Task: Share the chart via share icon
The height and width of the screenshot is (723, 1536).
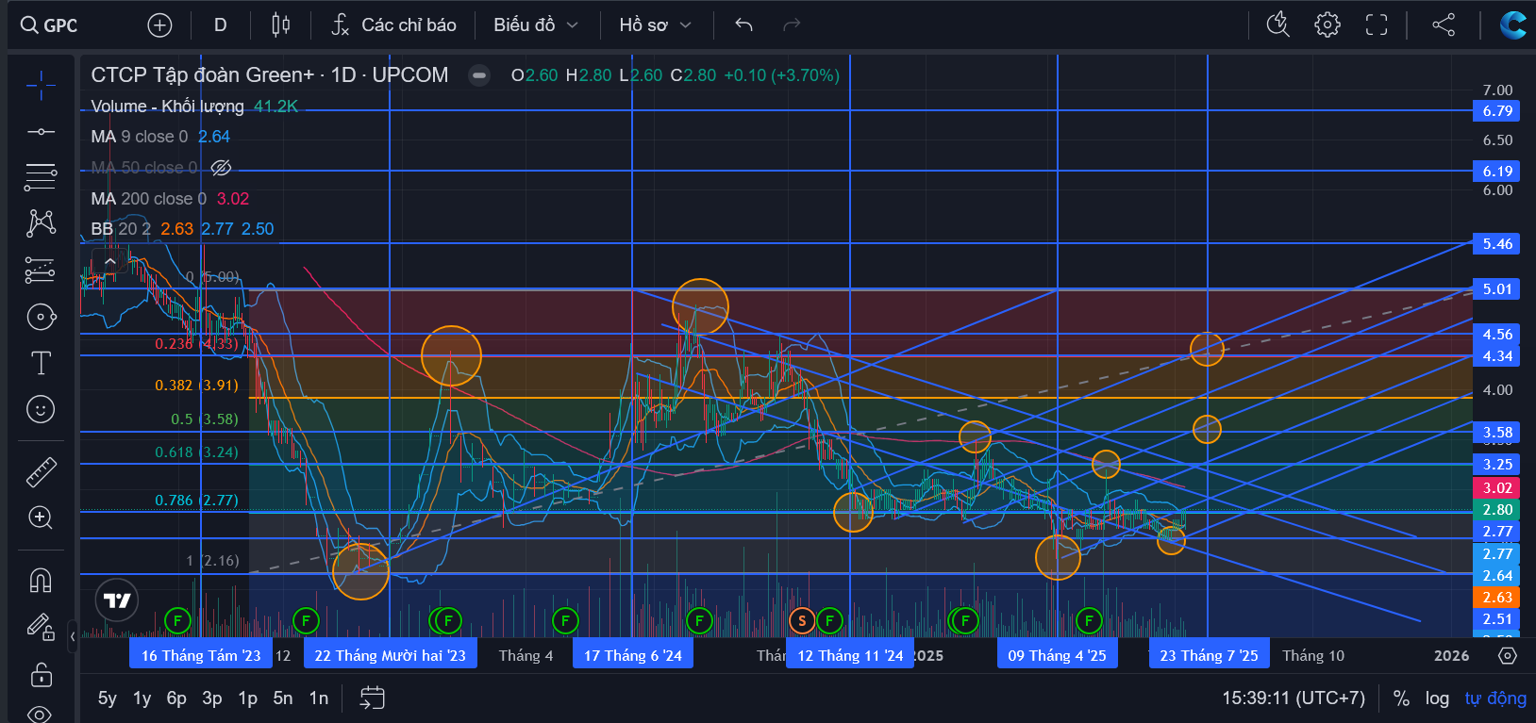Action: (1444, 25)
